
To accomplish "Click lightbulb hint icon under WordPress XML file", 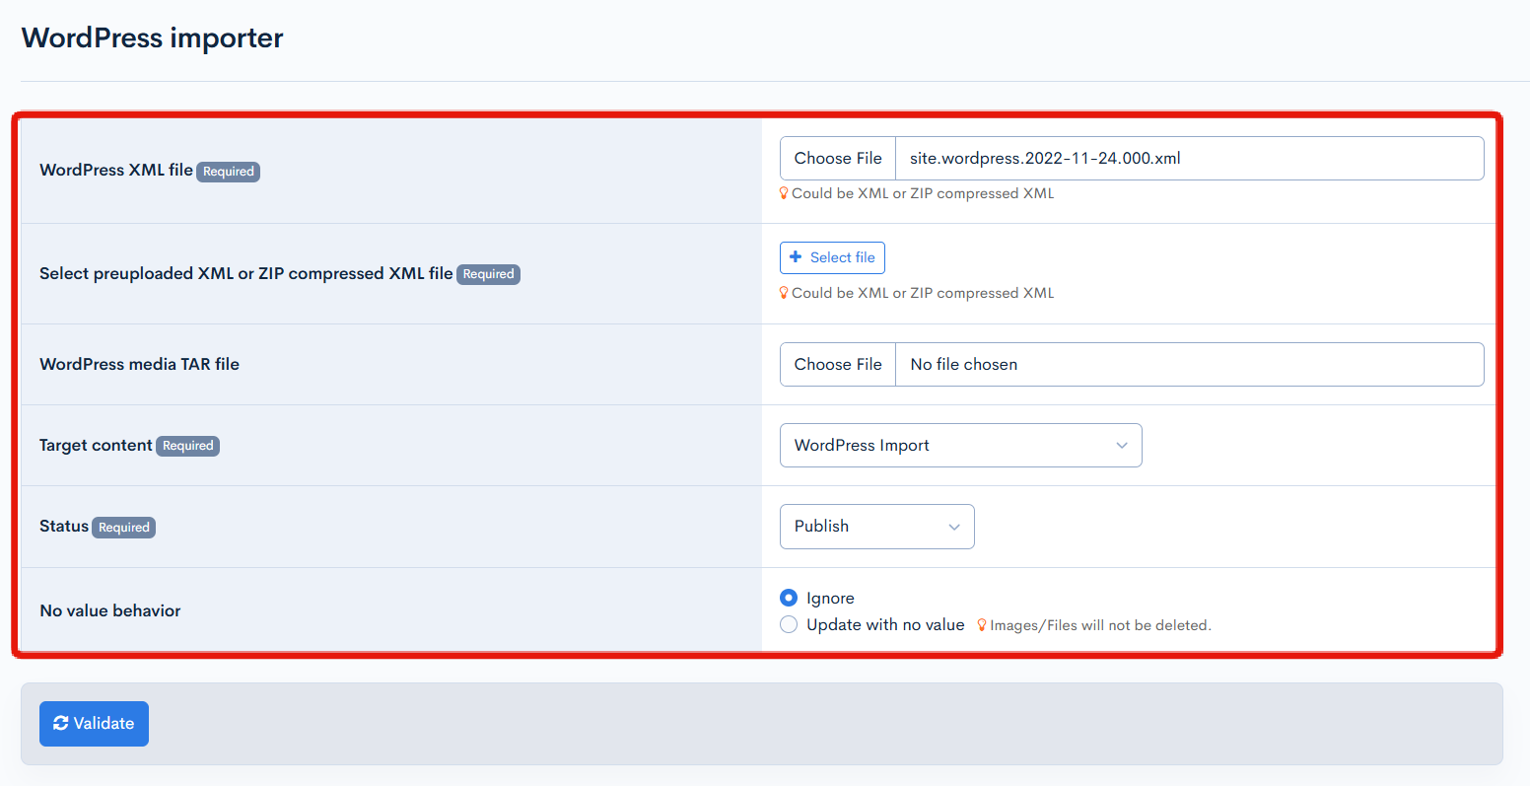I will tap(785, 194).
